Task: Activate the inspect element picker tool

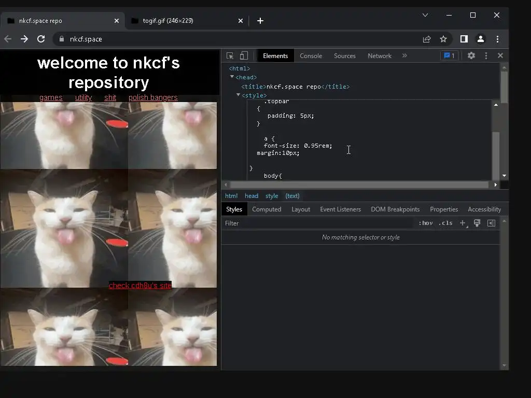Action: [230, 56]
